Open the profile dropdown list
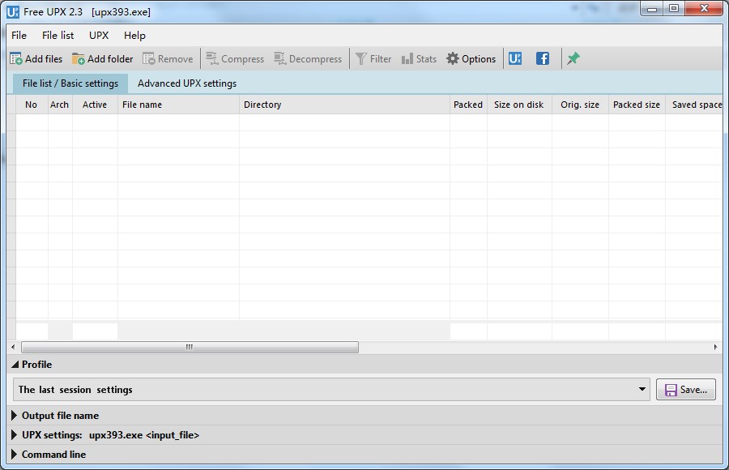Image resolution: width=729 pixels, height=470 pixels. coord(642,390)
